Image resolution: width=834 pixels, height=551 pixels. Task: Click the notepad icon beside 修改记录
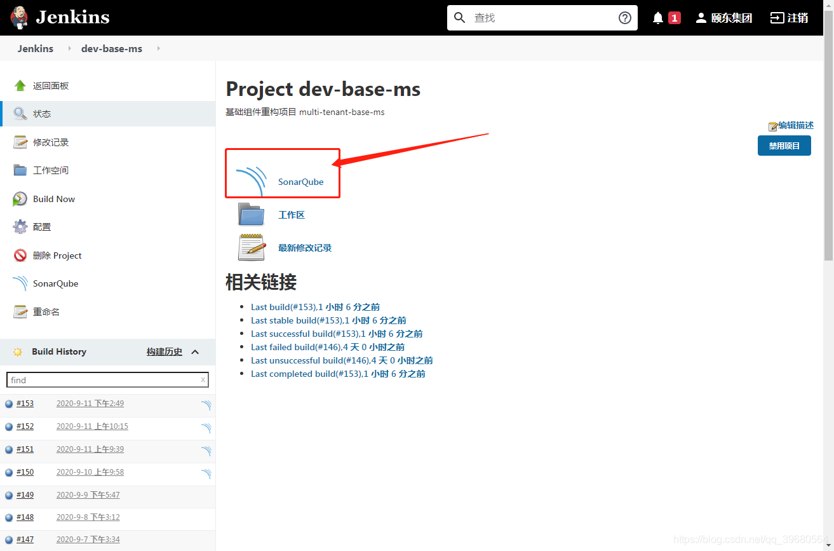[x=20, y=142]
